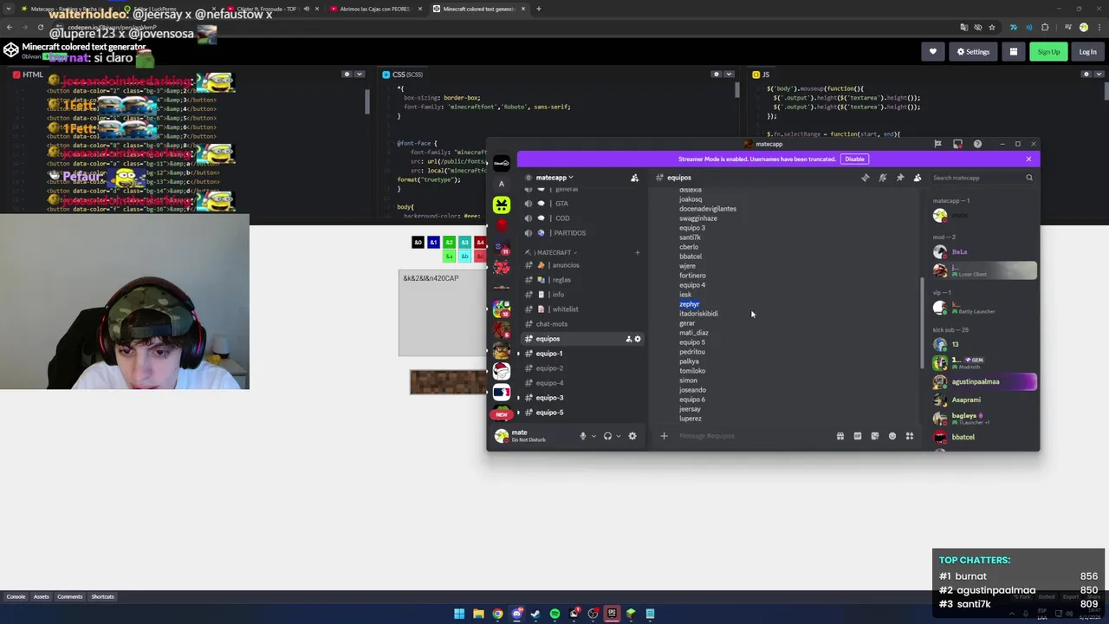Open Discord user settings gear
The image size is (1109, 624).
[632, 436]
